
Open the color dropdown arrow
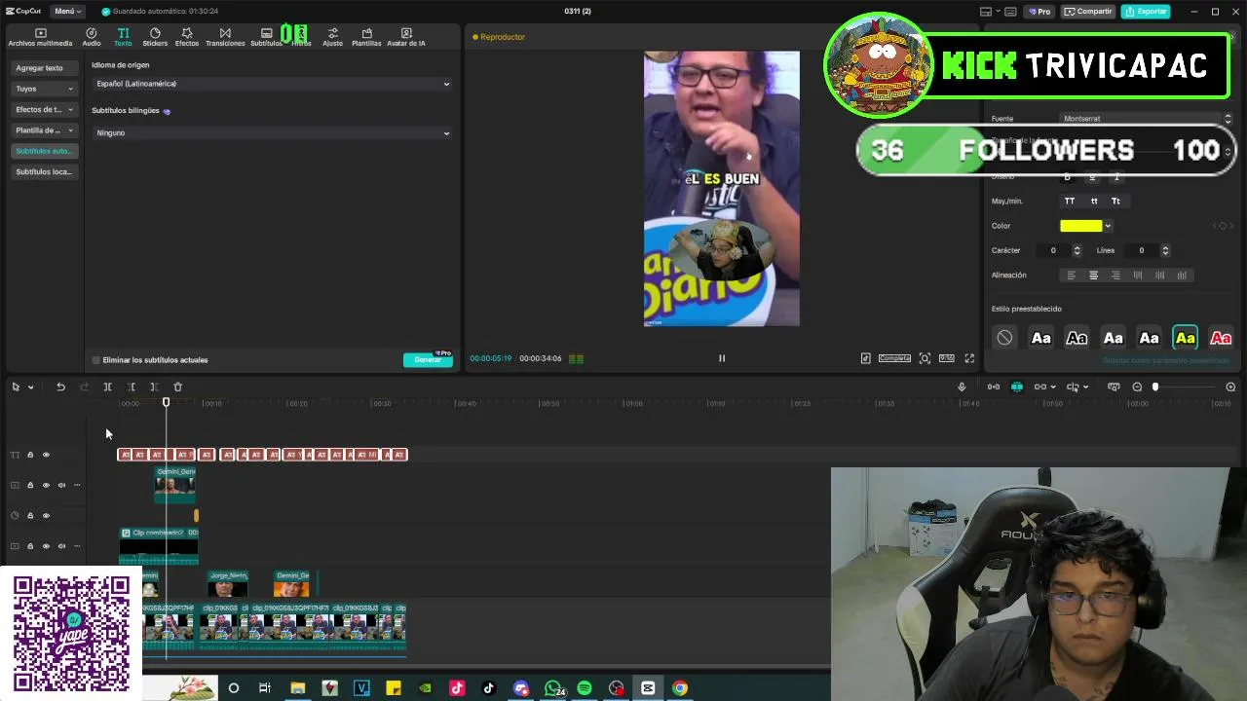click(x=1108, y=226)
